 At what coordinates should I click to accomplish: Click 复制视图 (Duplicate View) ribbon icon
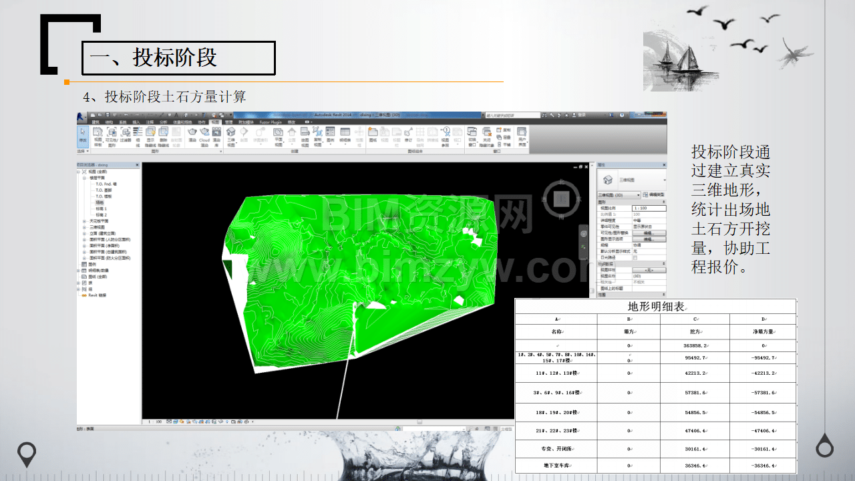tap(317, 137)
